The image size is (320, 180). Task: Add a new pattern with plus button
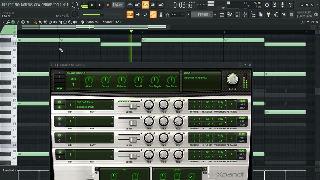tap(215, 14)
